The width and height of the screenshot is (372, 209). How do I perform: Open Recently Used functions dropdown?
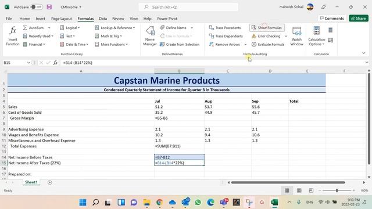coord(38,36)
